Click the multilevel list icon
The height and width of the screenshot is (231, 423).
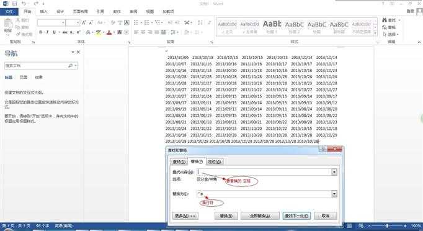click(x=158, y=23)
